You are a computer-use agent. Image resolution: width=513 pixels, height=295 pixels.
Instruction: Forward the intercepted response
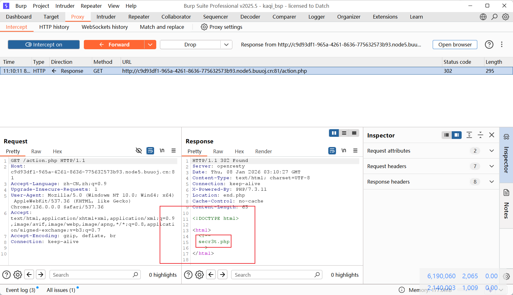click(x=114, y=45)
